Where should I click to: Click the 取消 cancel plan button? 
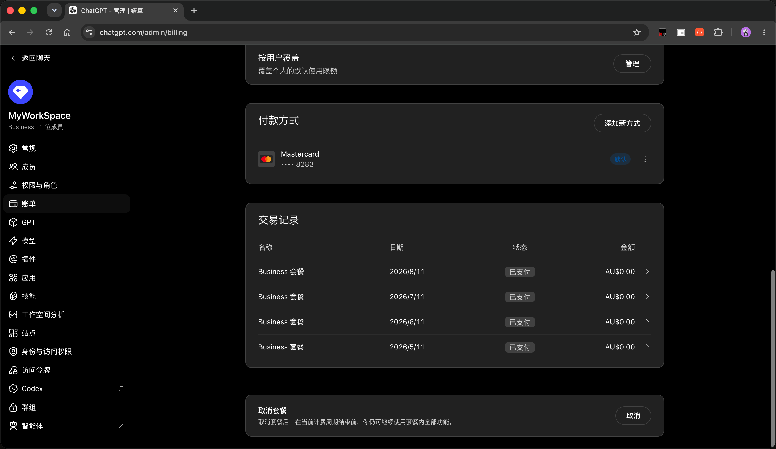coord(633,416)
